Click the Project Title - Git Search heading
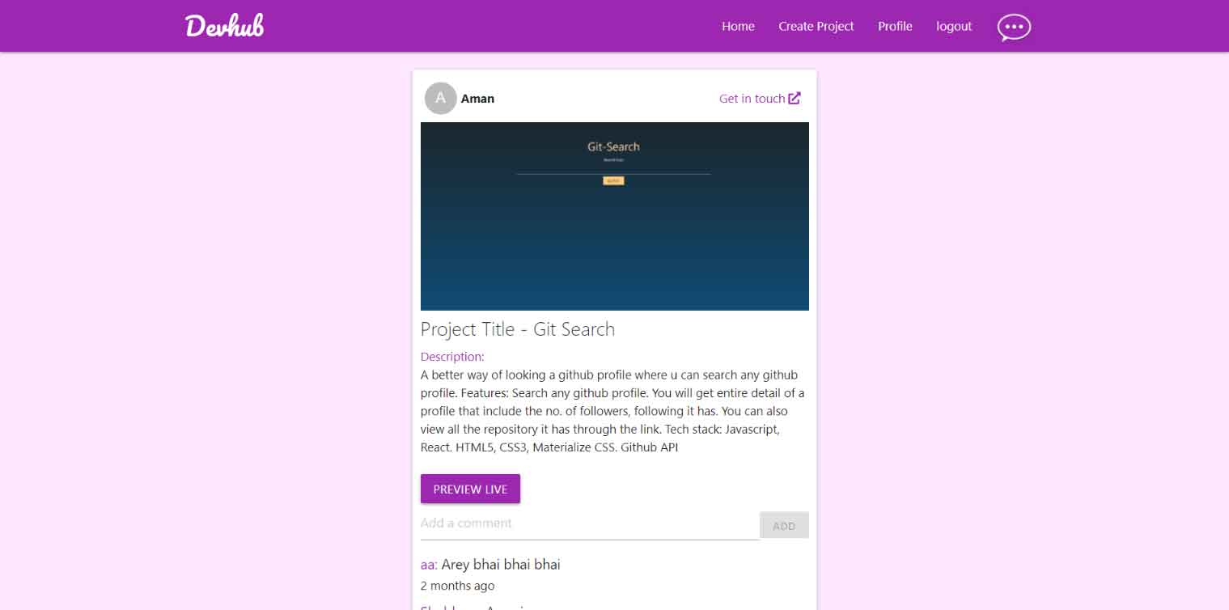The image size is (1229, 610). (x=518, y=329)
